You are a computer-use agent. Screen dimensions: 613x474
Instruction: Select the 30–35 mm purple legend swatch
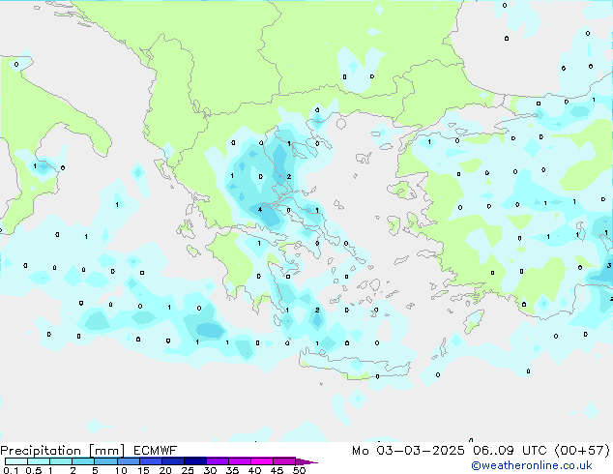click(217, 461)
